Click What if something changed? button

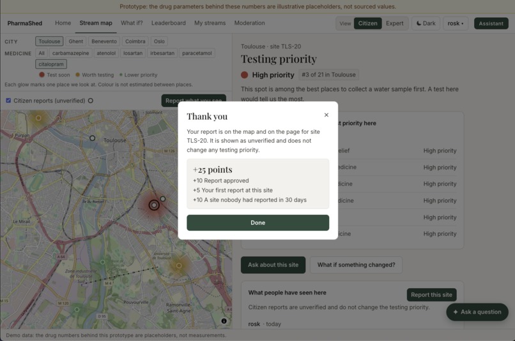pos(356,265)
